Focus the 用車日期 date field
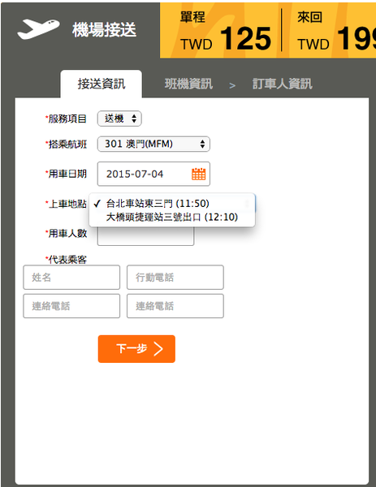 [x=153, y=174]
